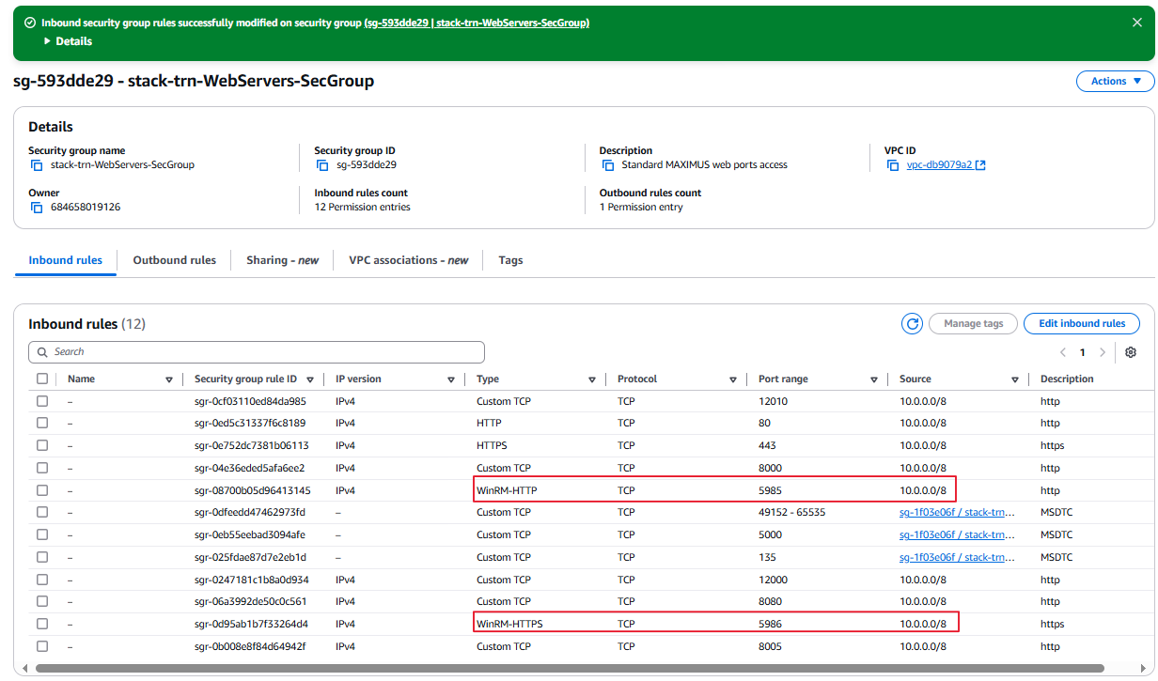Viewport: 1158px width, 681px height.
Task: Copy the Description text icon
Action: [607, 165]
